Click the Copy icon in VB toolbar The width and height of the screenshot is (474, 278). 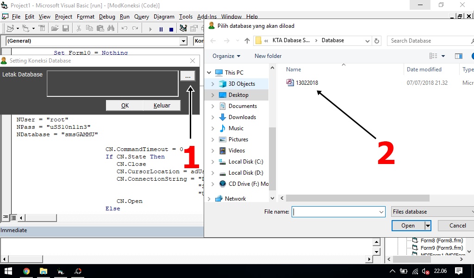tap(89, 28)
